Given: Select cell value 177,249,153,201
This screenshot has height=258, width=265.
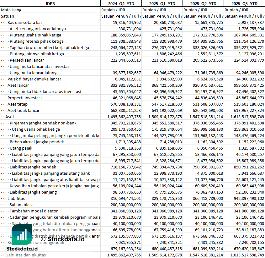Looking at the screenshot, I should click(167, 35).
